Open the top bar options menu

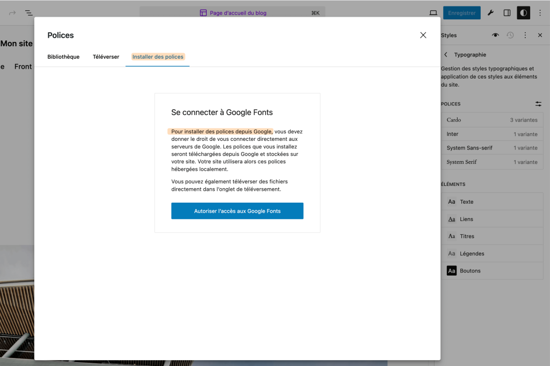coord(540,13)
